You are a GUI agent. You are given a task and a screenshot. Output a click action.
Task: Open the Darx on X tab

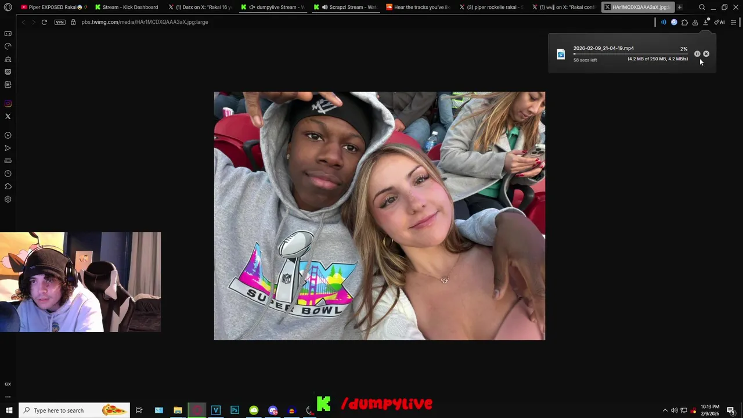(x=200, y=7)
